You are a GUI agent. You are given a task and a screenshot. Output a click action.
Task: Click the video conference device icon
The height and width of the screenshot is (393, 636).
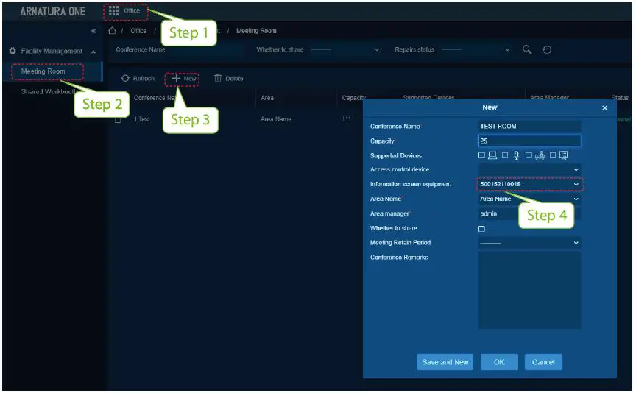[540, 155]
